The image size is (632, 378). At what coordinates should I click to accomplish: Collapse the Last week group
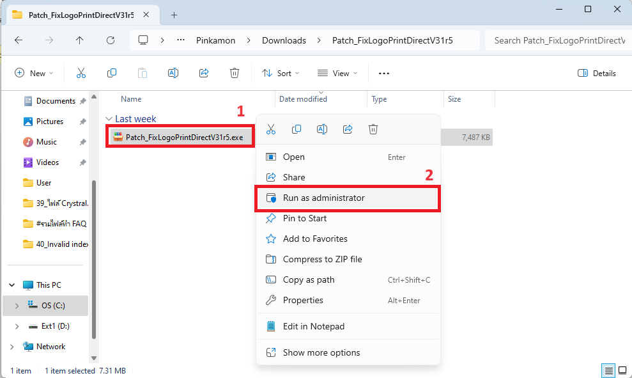pos(109,119)
